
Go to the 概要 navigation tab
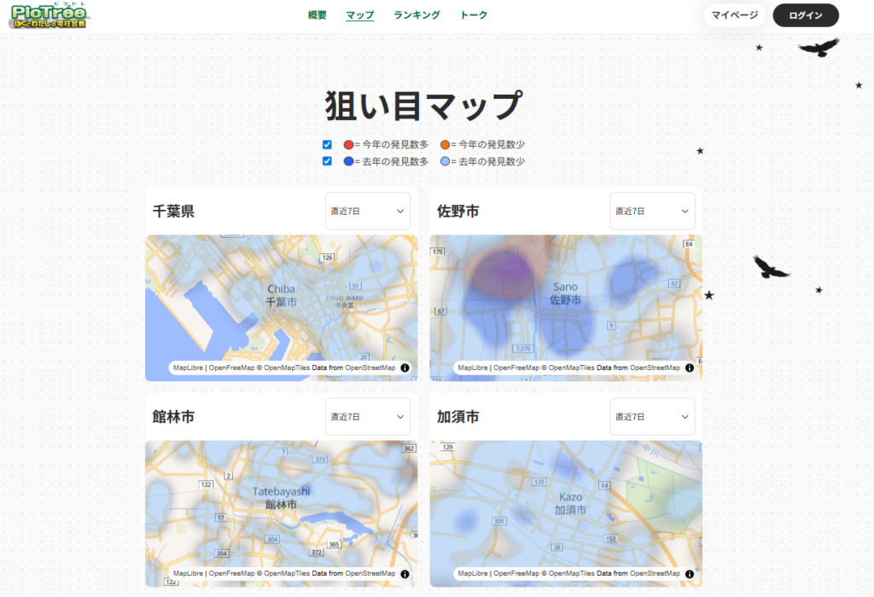tap(317, 15)
